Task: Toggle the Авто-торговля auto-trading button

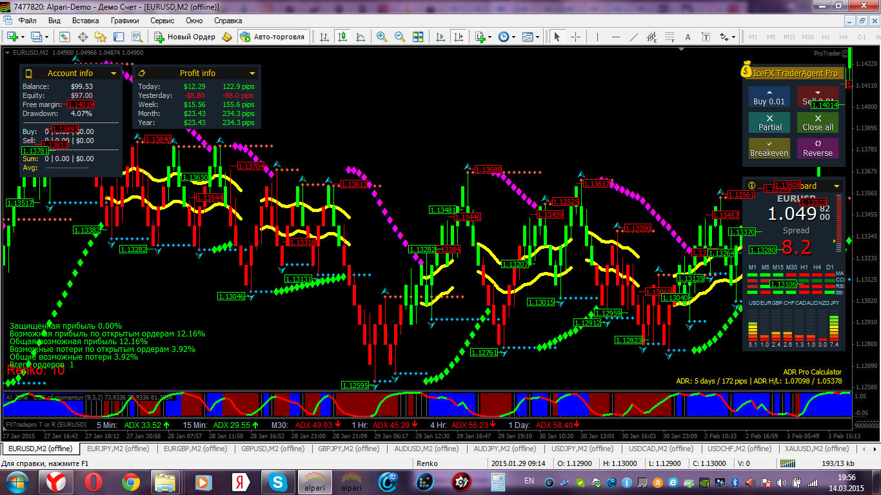Action: click(272, 37)
